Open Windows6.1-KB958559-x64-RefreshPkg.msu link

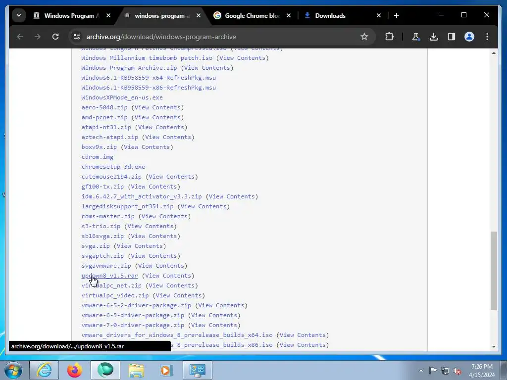click(x=149, y=78)
